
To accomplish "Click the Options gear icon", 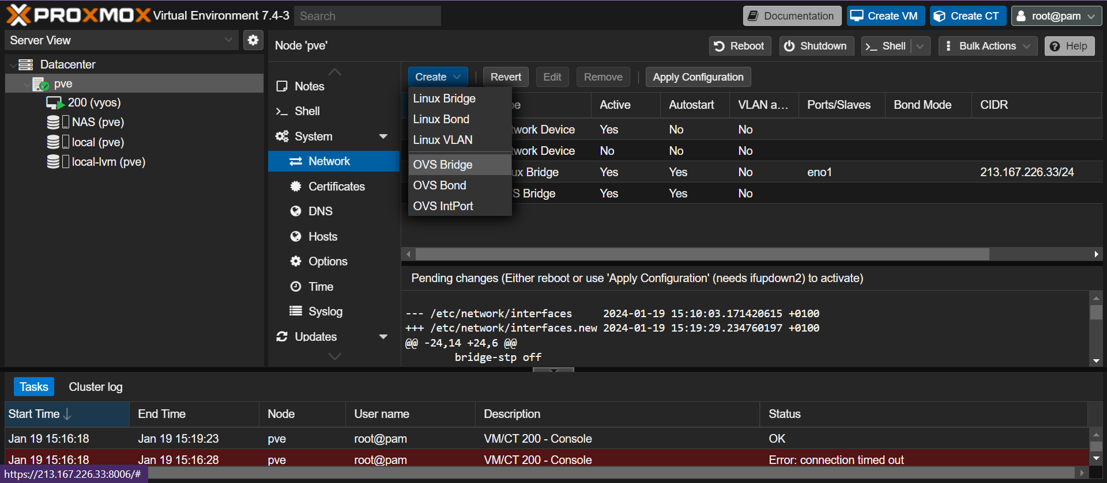I will [x=296, y=261].
